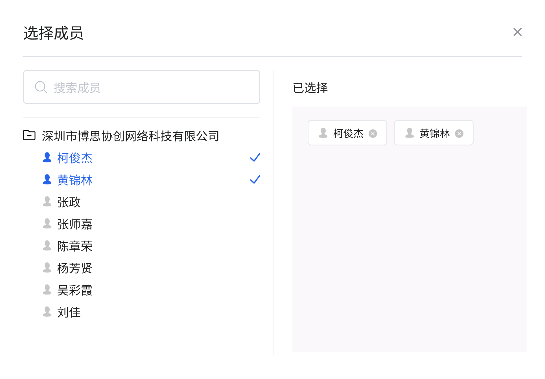Viewport: 545px width, 379px height.
Task: Click the 柯俊杰 selected chip
Action: [348, 133]
